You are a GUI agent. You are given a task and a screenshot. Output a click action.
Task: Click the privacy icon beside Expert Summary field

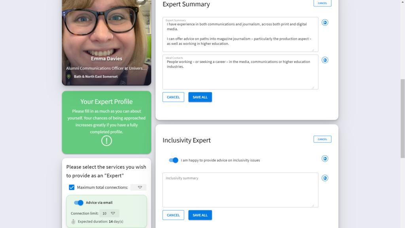[x=325, y=23]
